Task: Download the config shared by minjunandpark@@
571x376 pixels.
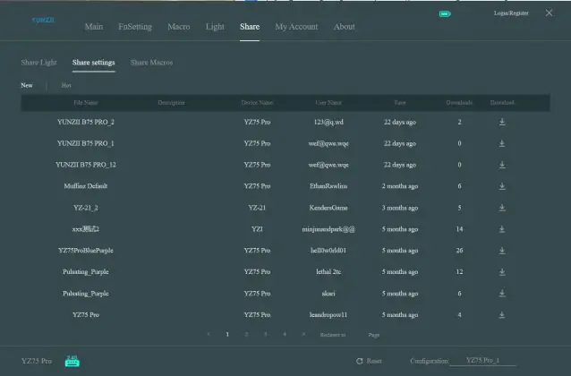Action: click(502, 229)
